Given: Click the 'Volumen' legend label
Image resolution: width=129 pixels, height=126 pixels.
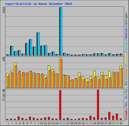Looking at the screenshot, I should [126, 115].
